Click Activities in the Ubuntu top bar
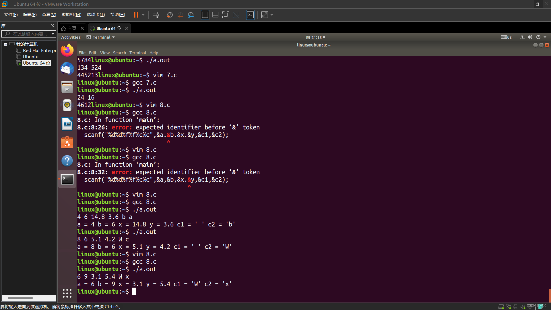Screen dimensions: 551x310 pos(71,37)
